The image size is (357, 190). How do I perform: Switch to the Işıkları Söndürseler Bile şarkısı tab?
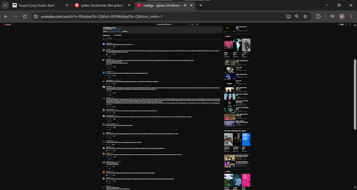[103, 5]
